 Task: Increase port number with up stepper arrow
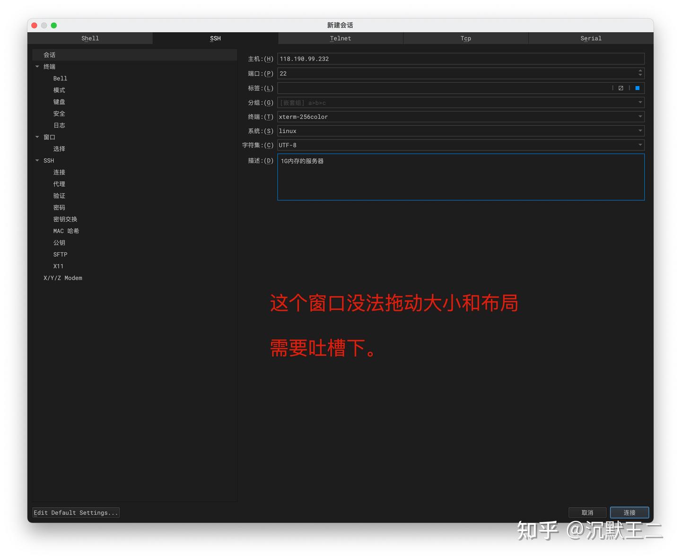(x=640, y=71)
